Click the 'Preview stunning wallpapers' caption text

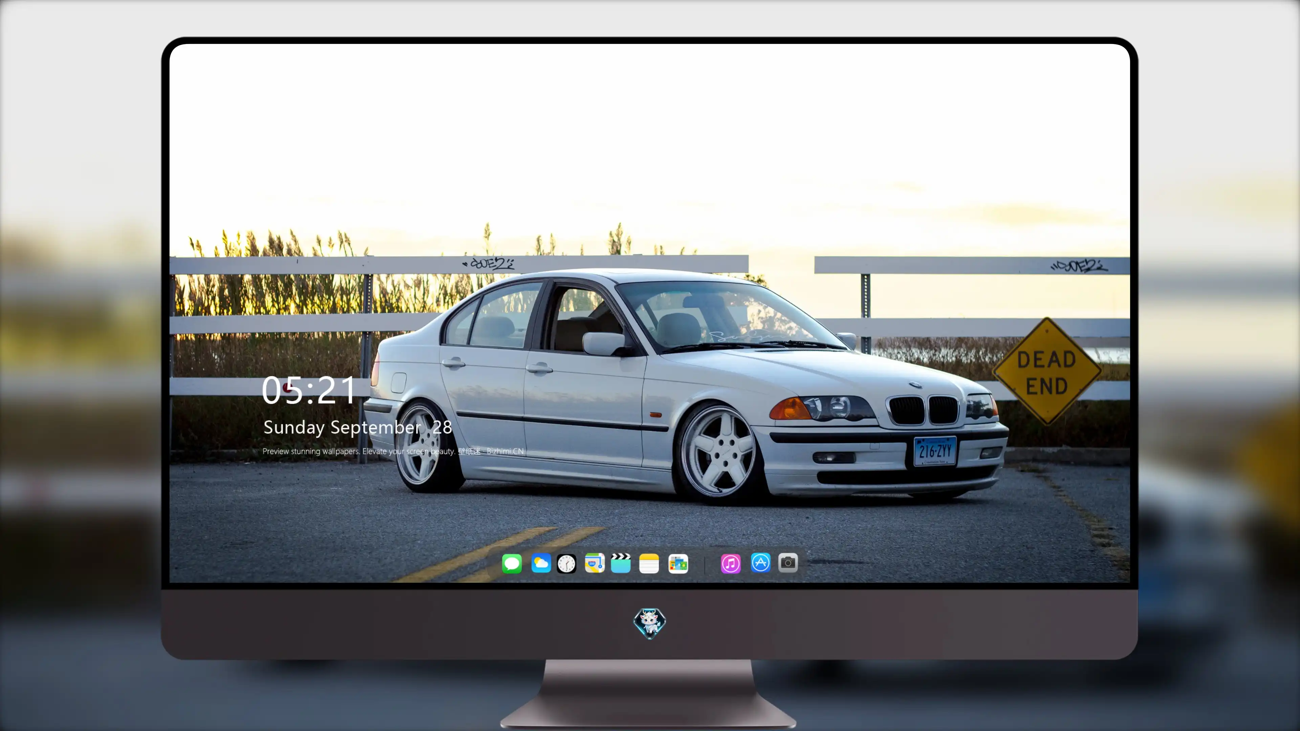tap(393, 451)
